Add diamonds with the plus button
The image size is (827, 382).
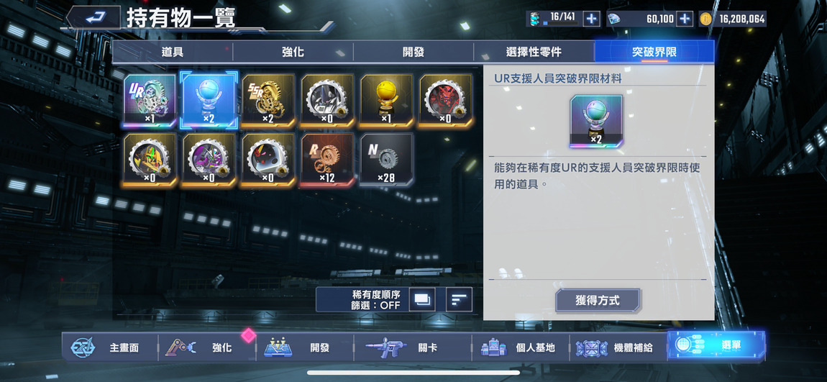pos(684,19)
